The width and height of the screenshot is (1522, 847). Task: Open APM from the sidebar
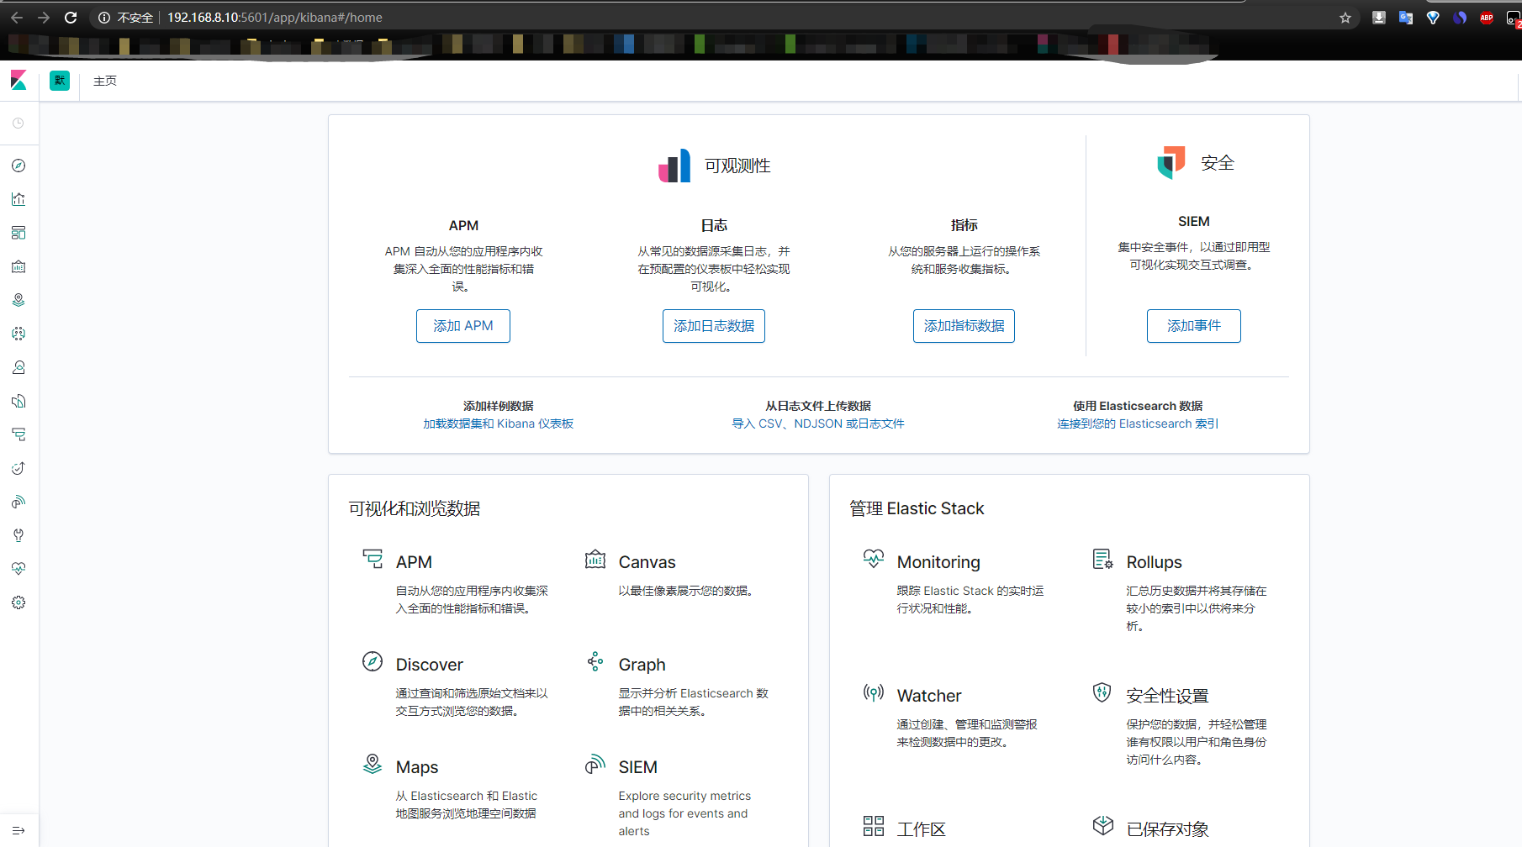coord(18,434)
